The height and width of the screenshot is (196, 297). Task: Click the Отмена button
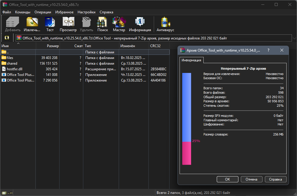point(252,179)
